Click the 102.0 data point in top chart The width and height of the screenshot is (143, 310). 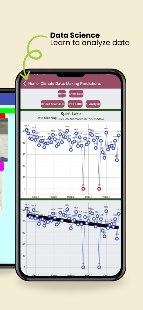[x=71, y=150]
